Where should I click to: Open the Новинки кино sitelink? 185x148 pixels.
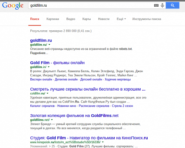[x=67, y=106]
